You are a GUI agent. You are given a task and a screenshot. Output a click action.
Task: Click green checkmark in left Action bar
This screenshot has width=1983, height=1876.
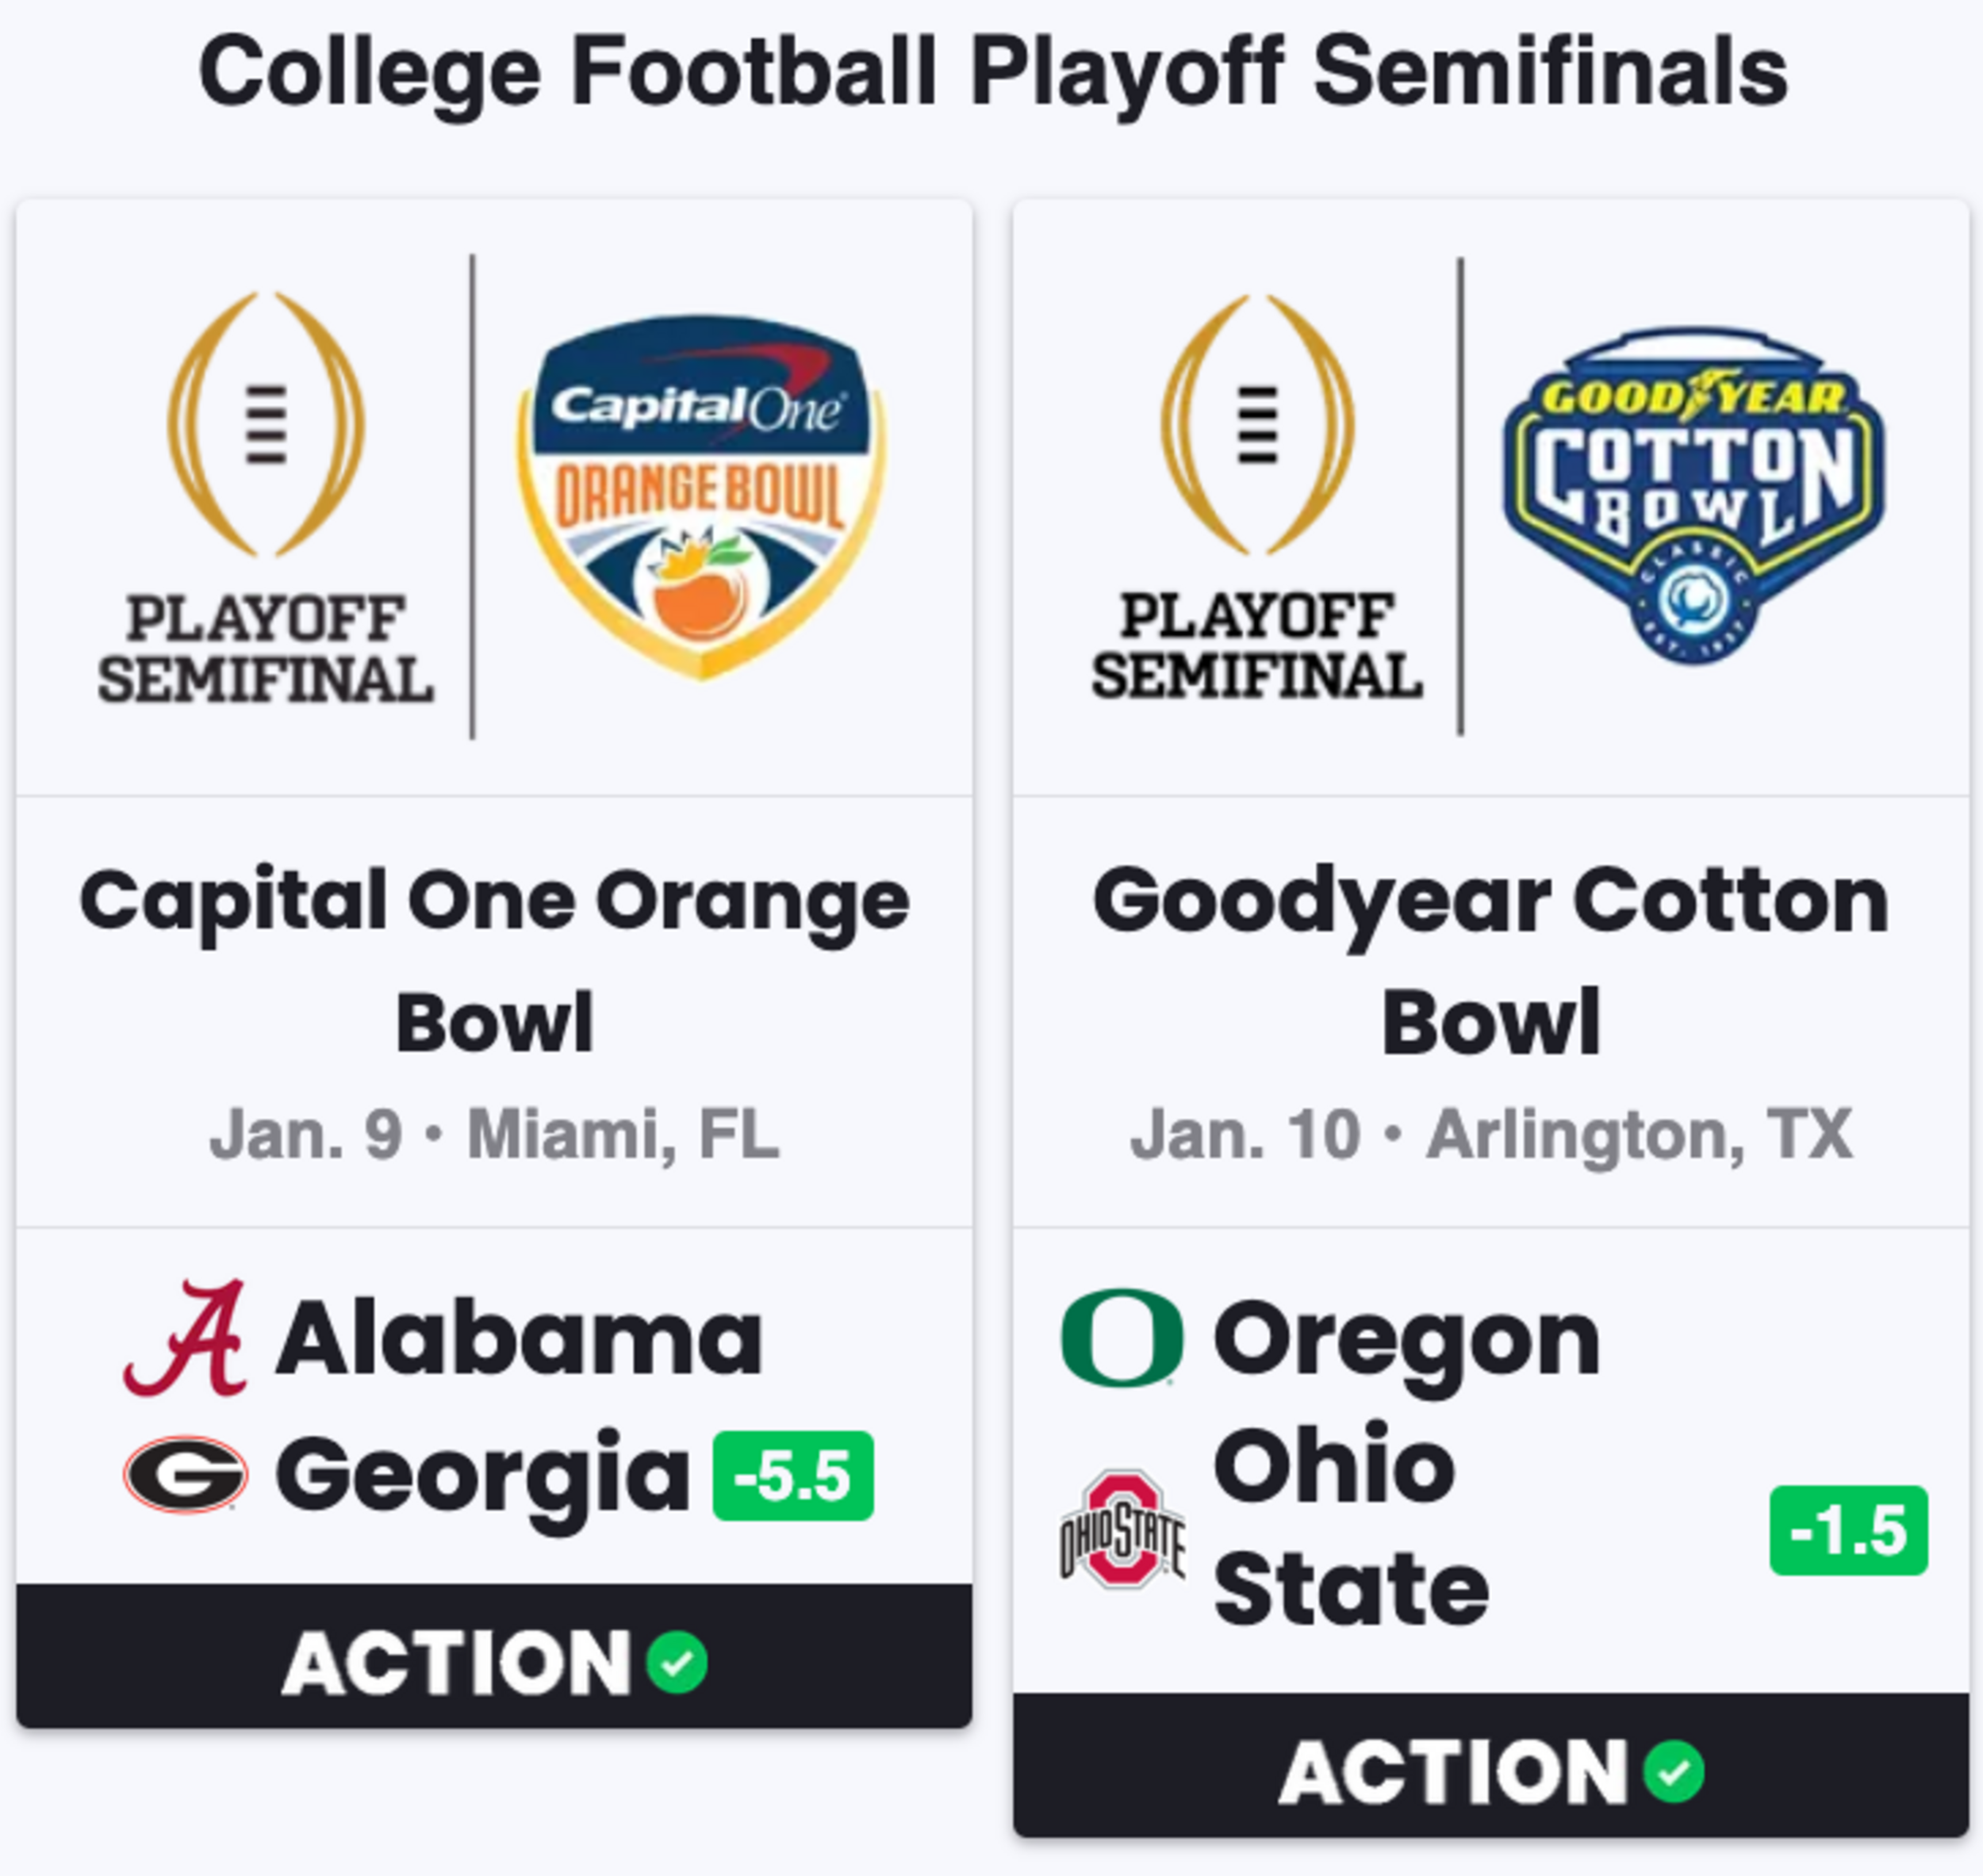pos(677,1663)
